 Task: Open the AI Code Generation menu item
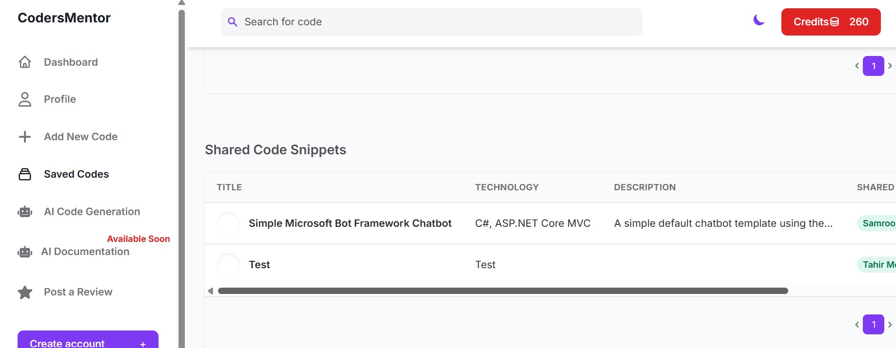92,212
